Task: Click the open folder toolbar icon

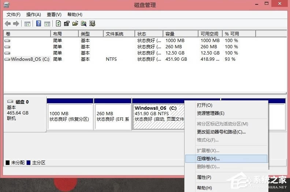Action: tap(75, 24)
